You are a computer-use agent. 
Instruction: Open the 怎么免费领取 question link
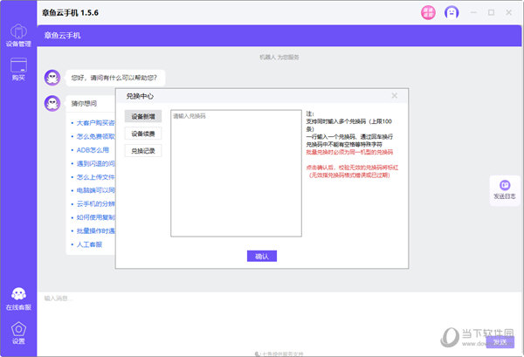(x=95, y=136)
